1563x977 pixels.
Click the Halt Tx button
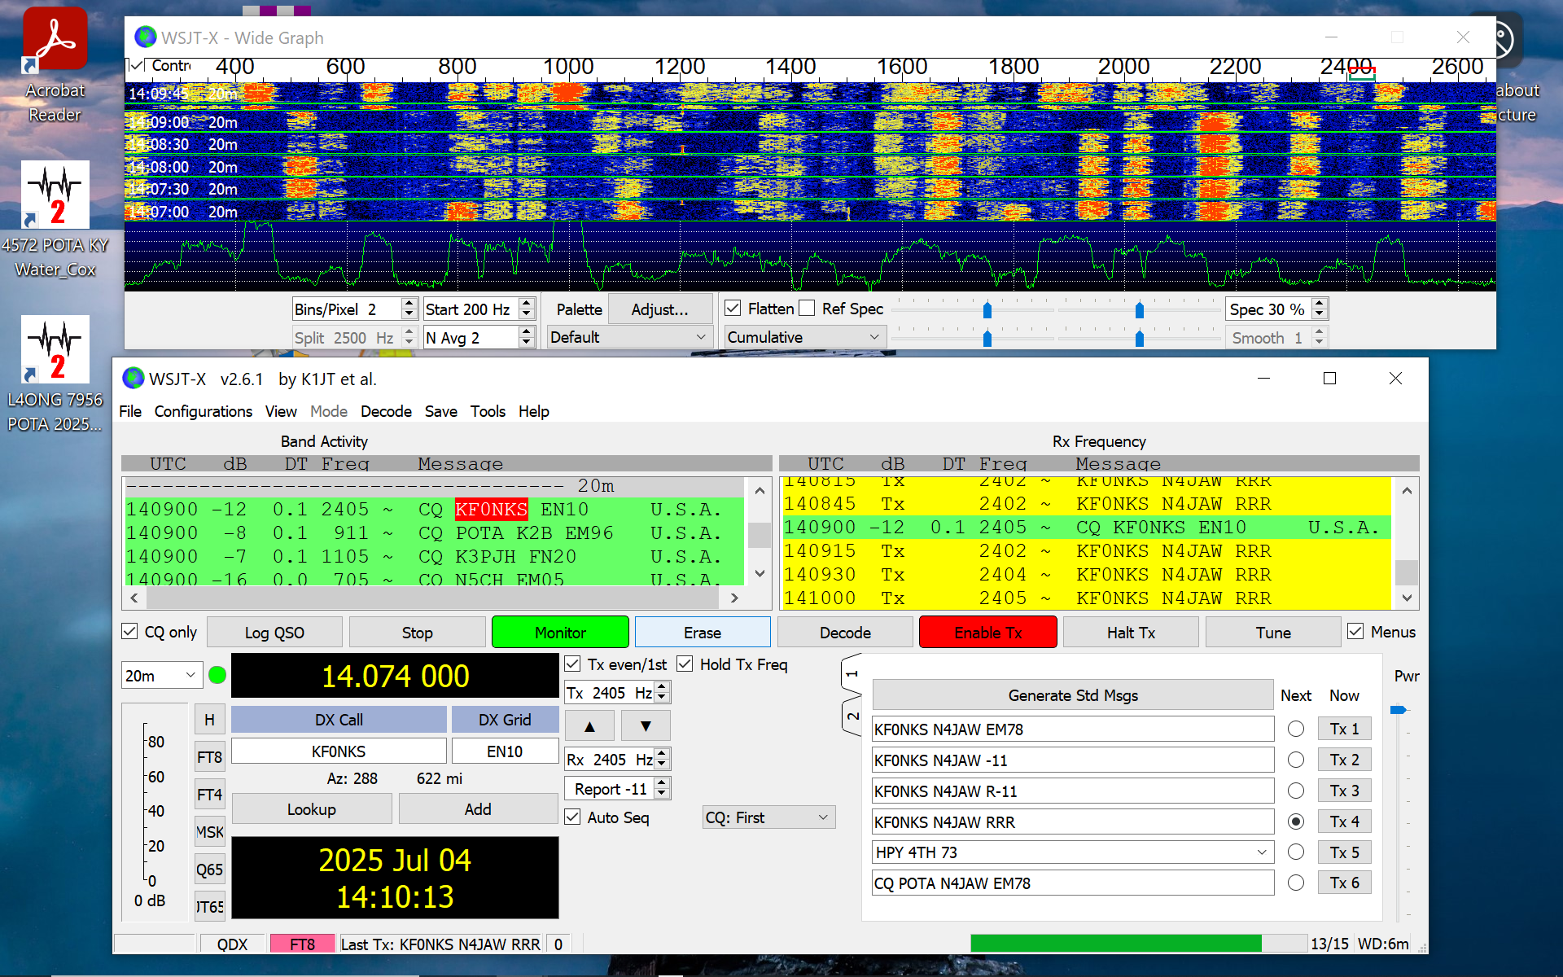click(1131, 633)
